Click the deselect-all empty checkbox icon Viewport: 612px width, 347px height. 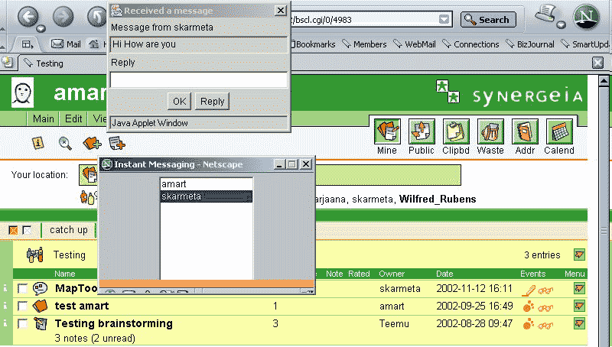27,230
